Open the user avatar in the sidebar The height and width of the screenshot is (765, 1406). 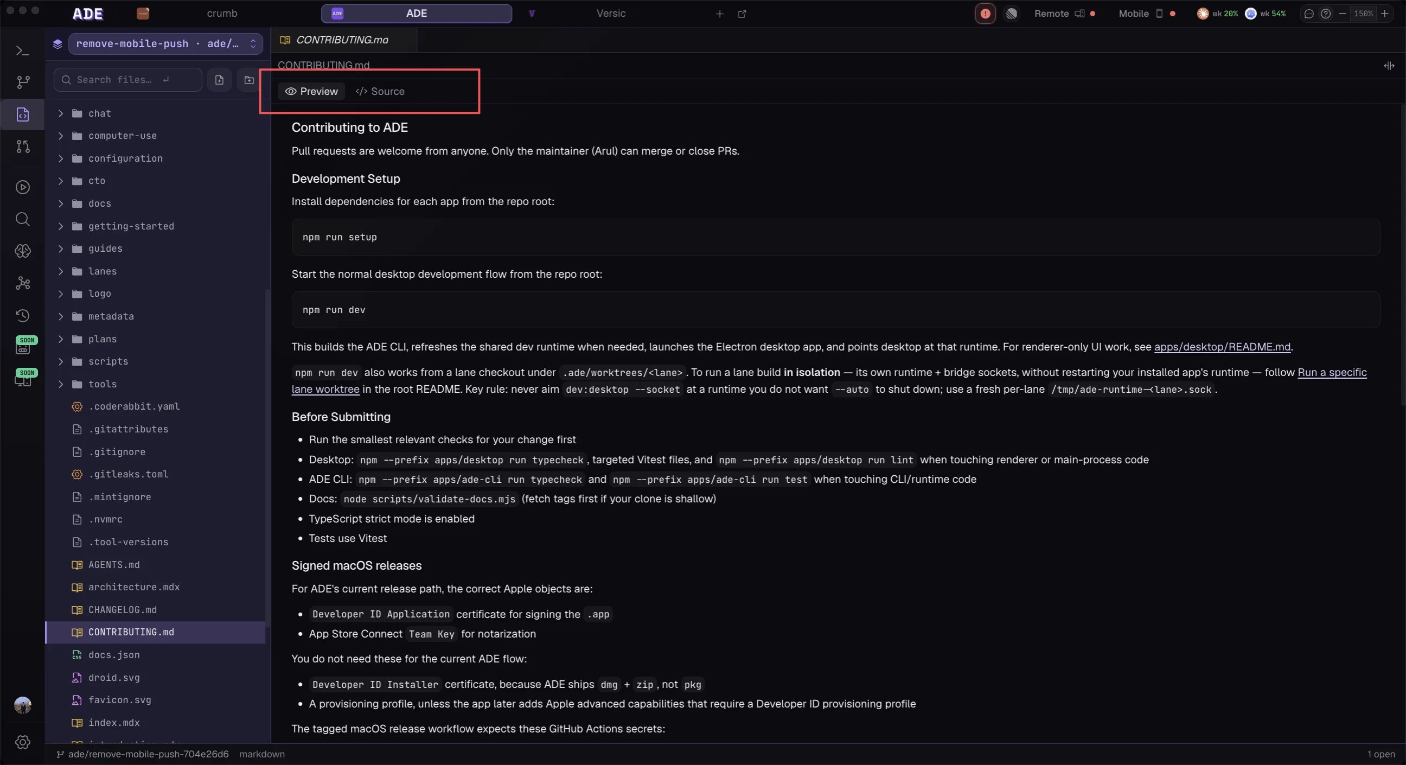[x=22, y=705]
